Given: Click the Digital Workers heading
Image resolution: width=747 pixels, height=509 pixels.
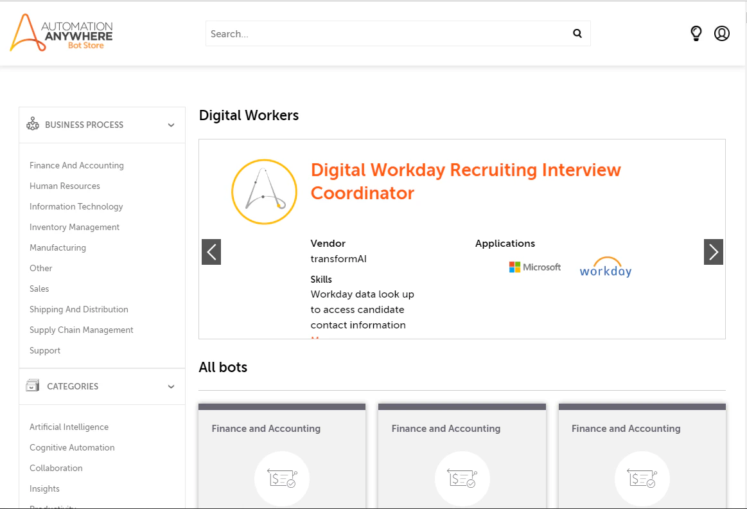Looking at the screenshot, I should coord(249,115).
